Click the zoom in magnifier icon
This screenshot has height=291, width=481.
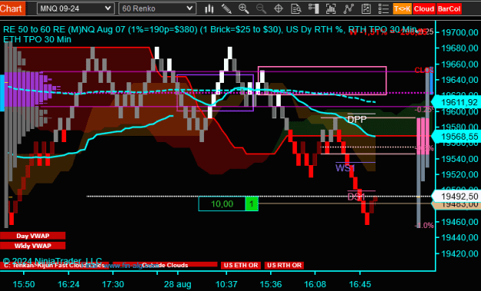(244, 8)
